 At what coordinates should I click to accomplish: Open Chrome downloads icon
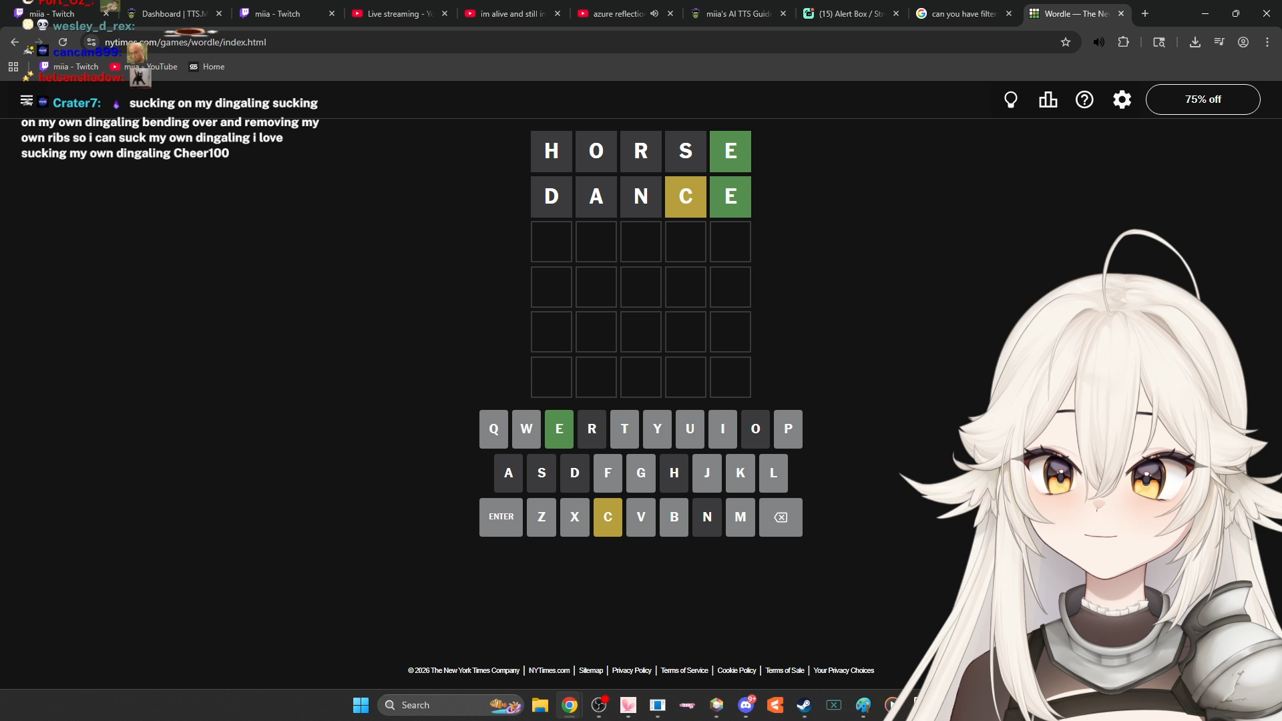click(x=1195, y=42)
